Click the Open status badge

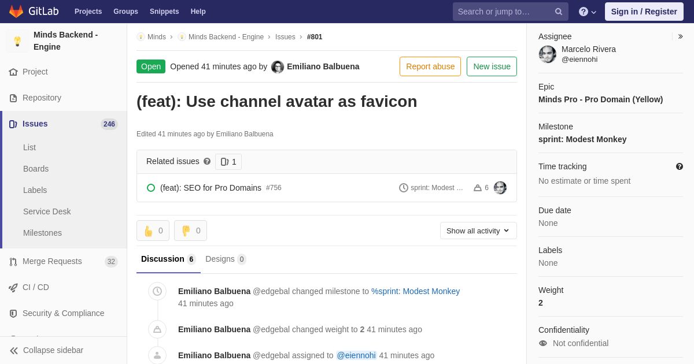coord(151,66)
